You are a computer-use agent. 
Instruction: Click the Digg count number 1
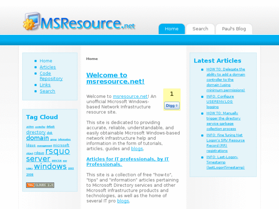172,94
